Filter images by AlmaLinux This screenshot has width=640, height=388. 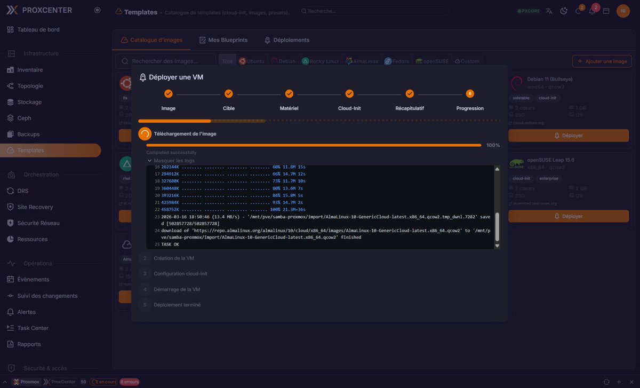362,61
